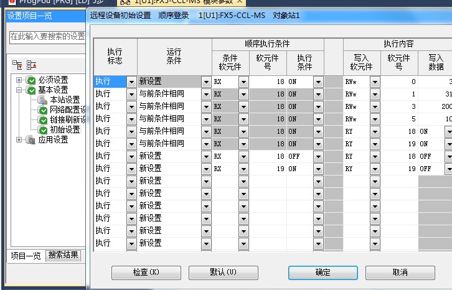Switch to 项目一览 tab
Image resolution: width=452 pixels, height=290 pixels.
pos(26,255)
